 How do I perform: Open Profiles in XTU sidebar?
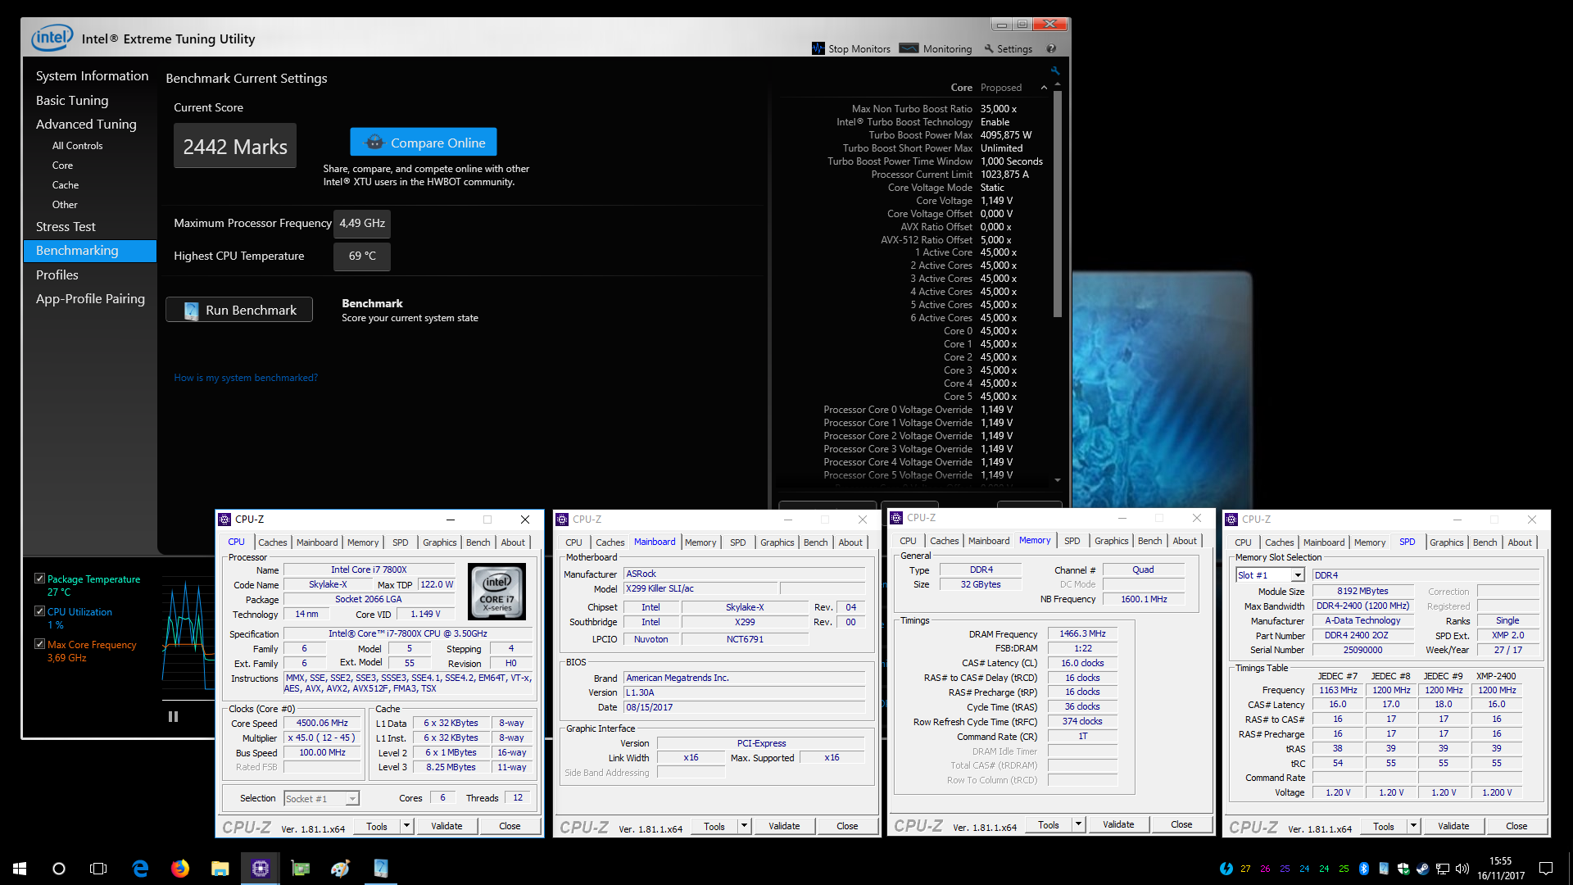click(57, 275)
